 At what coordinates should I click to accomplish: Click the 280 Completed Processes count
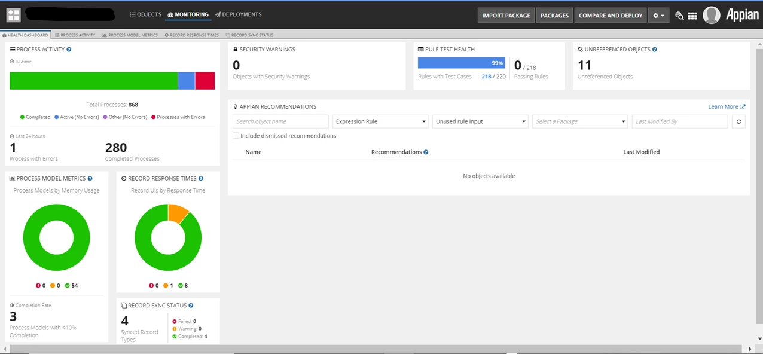coord(116,148)
